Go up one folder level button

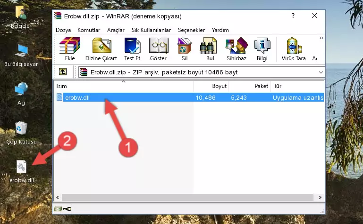pyautogui.click(x=63, y=72)
